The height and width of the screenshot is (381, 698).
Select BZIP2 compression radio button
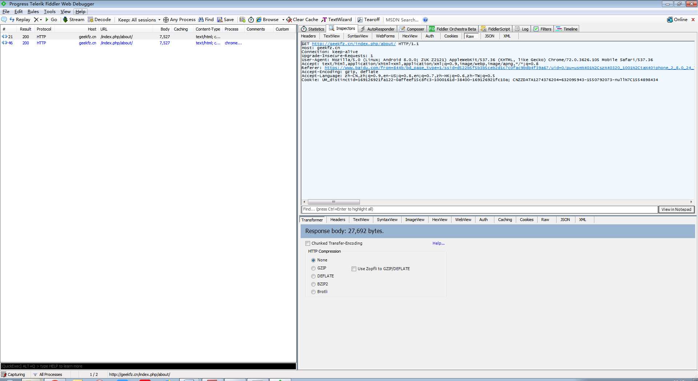click(313, 284)
